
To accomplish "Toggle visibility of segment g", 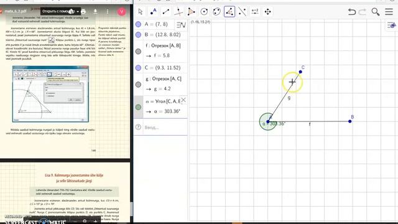I will coord(138,85).
